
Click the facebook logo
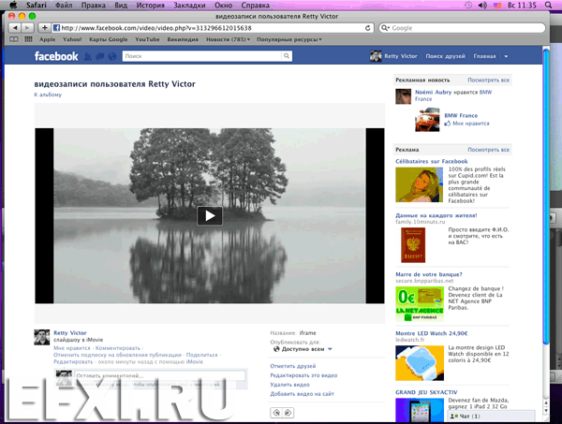[x=56, y=56]
